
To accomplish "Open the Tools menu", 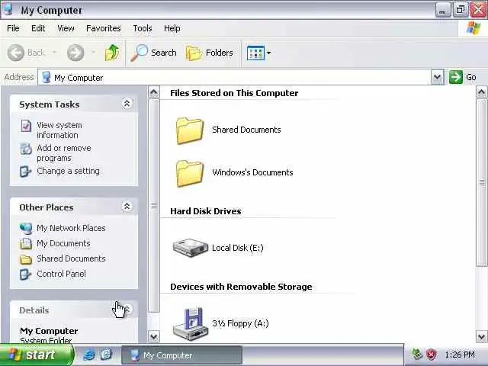I will point(143,28).
